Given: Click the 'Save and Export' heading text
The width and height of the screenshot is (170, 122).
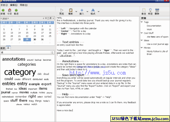Looking at the screenshot, I should (x=73, y=75).
